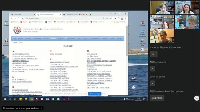
Task: Open the ПАРОЛЬ В АЦ link
Action: coord(92,69)
